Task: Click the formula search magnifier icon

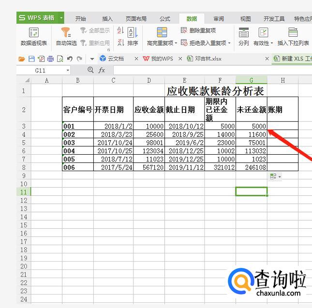Action: pos(90,70)
